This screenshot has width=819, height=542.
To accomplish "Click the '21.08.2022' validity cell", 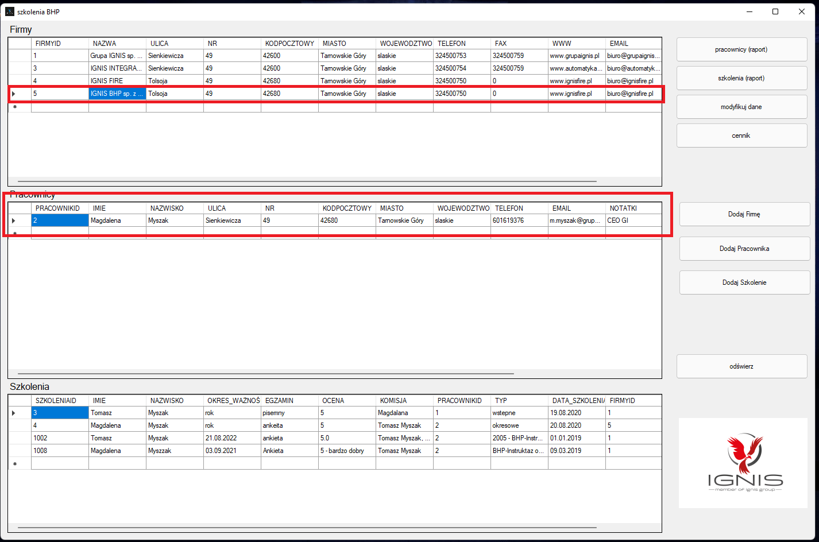I will point(232,438).
